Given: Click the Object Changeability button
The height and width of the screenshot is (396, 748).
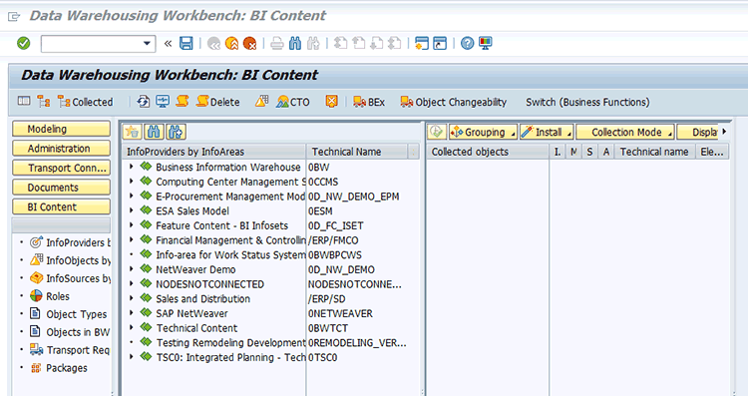Looking at the screenshot, I should (x=454, y=102).
